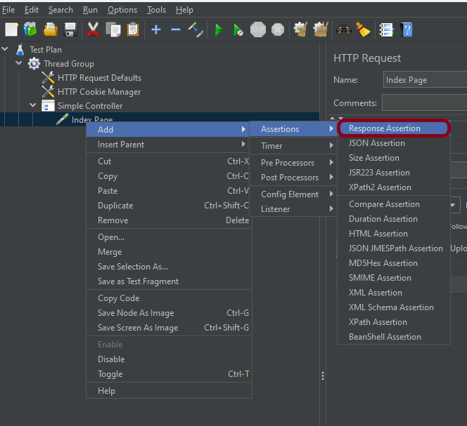Collapse the Test Plan tree node
Screen dimensions: 467x426
[6, 50]
